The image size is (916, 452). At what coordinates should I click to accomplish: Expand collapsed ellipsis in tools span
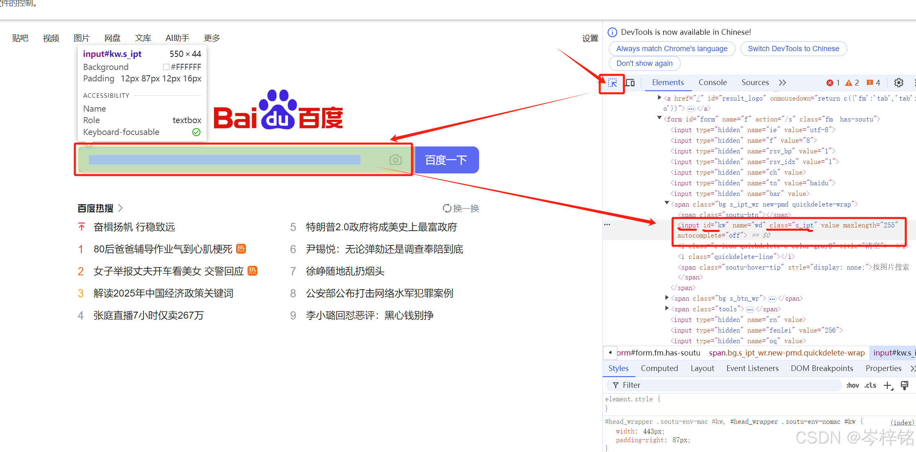coord(750,310)
